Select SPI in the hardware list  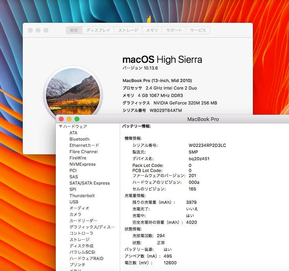point(73,189)
